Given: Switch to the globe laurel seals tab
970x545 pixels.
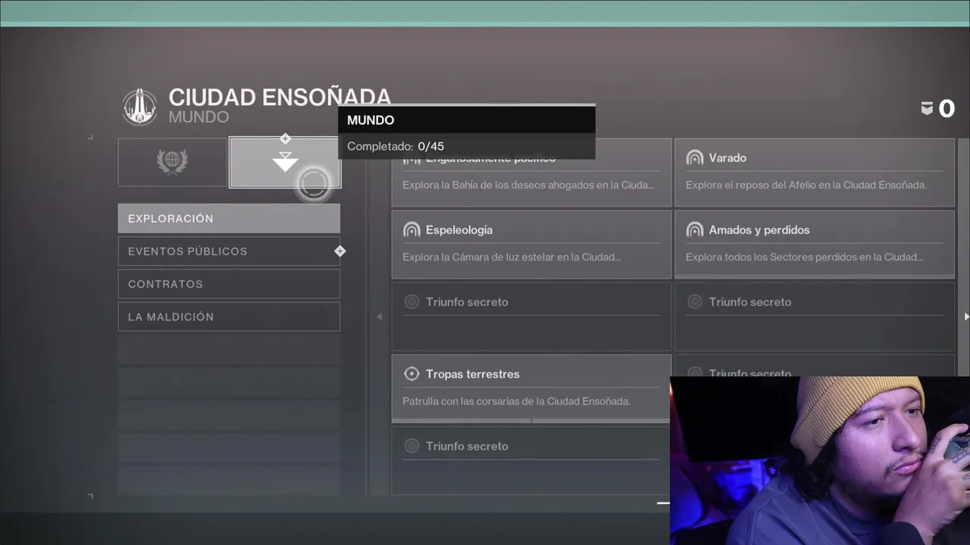Looking at the screenshot, I should (173, 162).
